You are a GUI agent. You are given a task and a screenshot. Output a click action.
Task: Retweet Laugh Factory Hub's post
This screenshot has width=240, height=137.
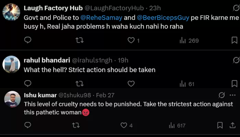pyautogui.click(x=79, y=40)
